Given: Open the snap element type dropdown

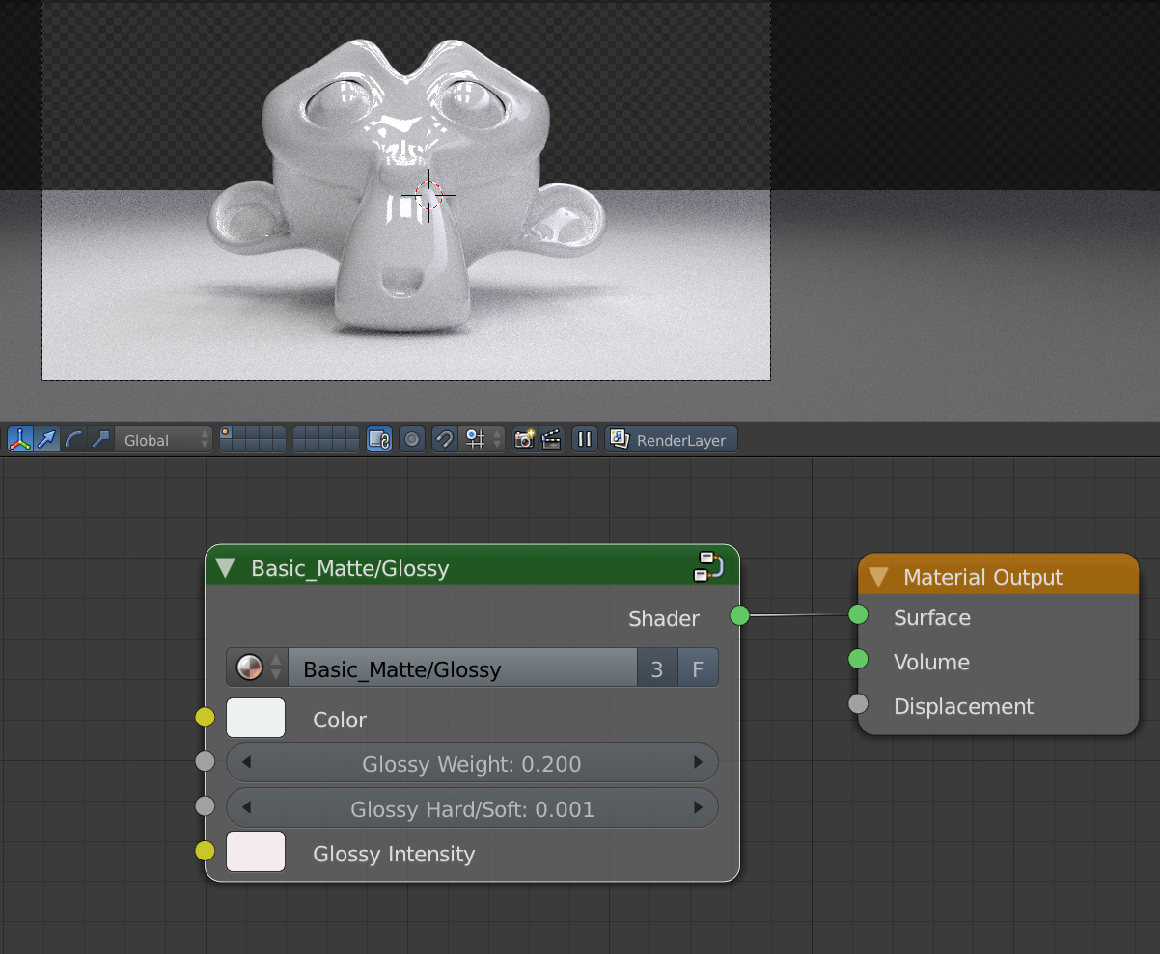Looking at the screenshot, I should (x=483, y=440).
